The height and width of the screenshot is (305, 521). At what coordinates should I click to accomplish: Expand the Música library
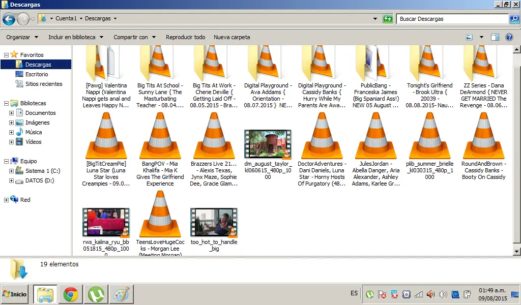click(11, 133)
